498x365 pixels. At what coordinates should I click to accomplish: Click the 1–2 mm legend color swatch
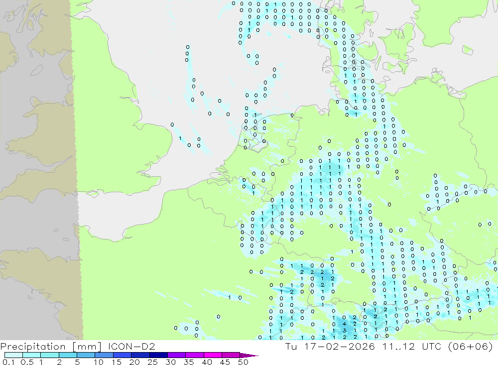(49, 355)
